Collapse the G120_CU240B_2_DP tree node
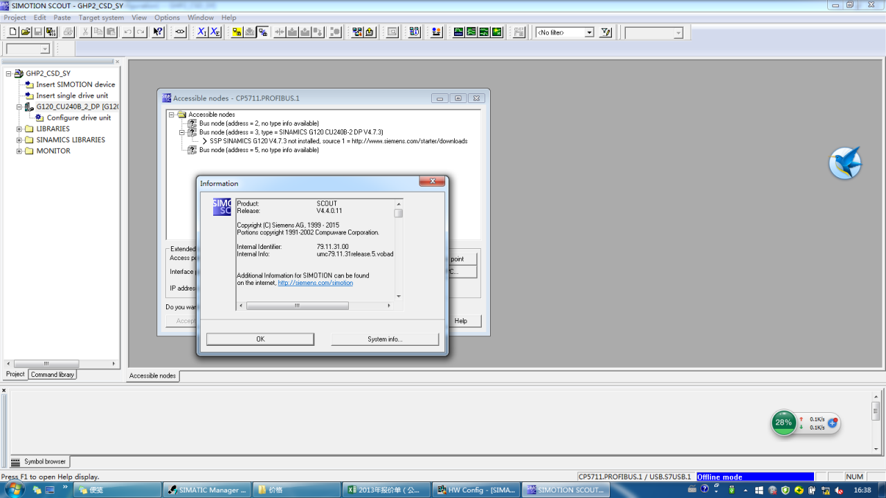Image resolution: width=886 pixels, height=498 pixels. [19, 107]
